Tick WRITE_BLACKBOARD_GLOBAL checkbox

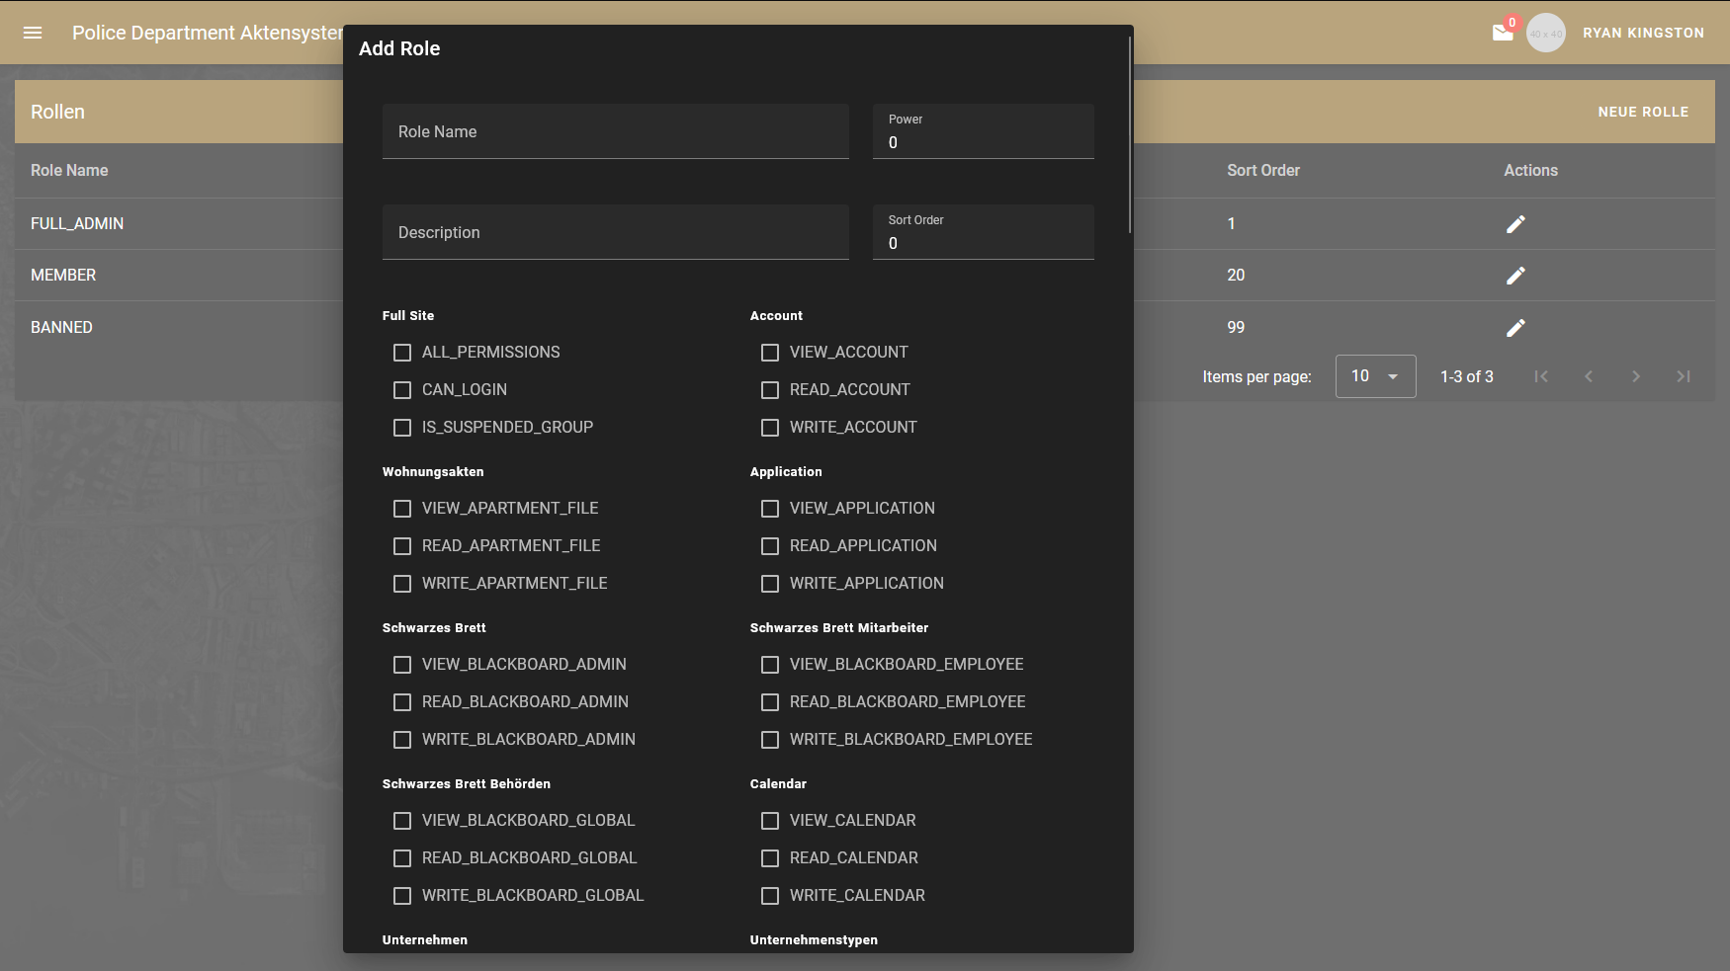[402, 896]
